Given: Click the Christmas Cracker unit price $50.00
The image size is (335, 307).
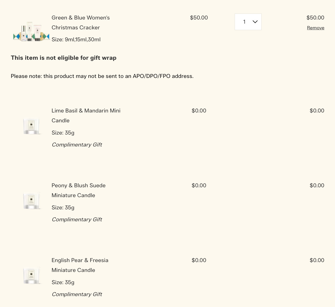Looking at the screenshot, I should pos(199,18).
